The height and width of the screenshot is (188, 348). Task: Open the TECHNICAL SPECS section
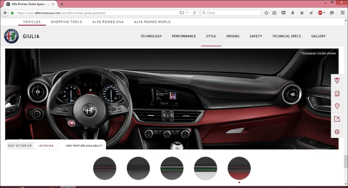click(x=286, y=36)
